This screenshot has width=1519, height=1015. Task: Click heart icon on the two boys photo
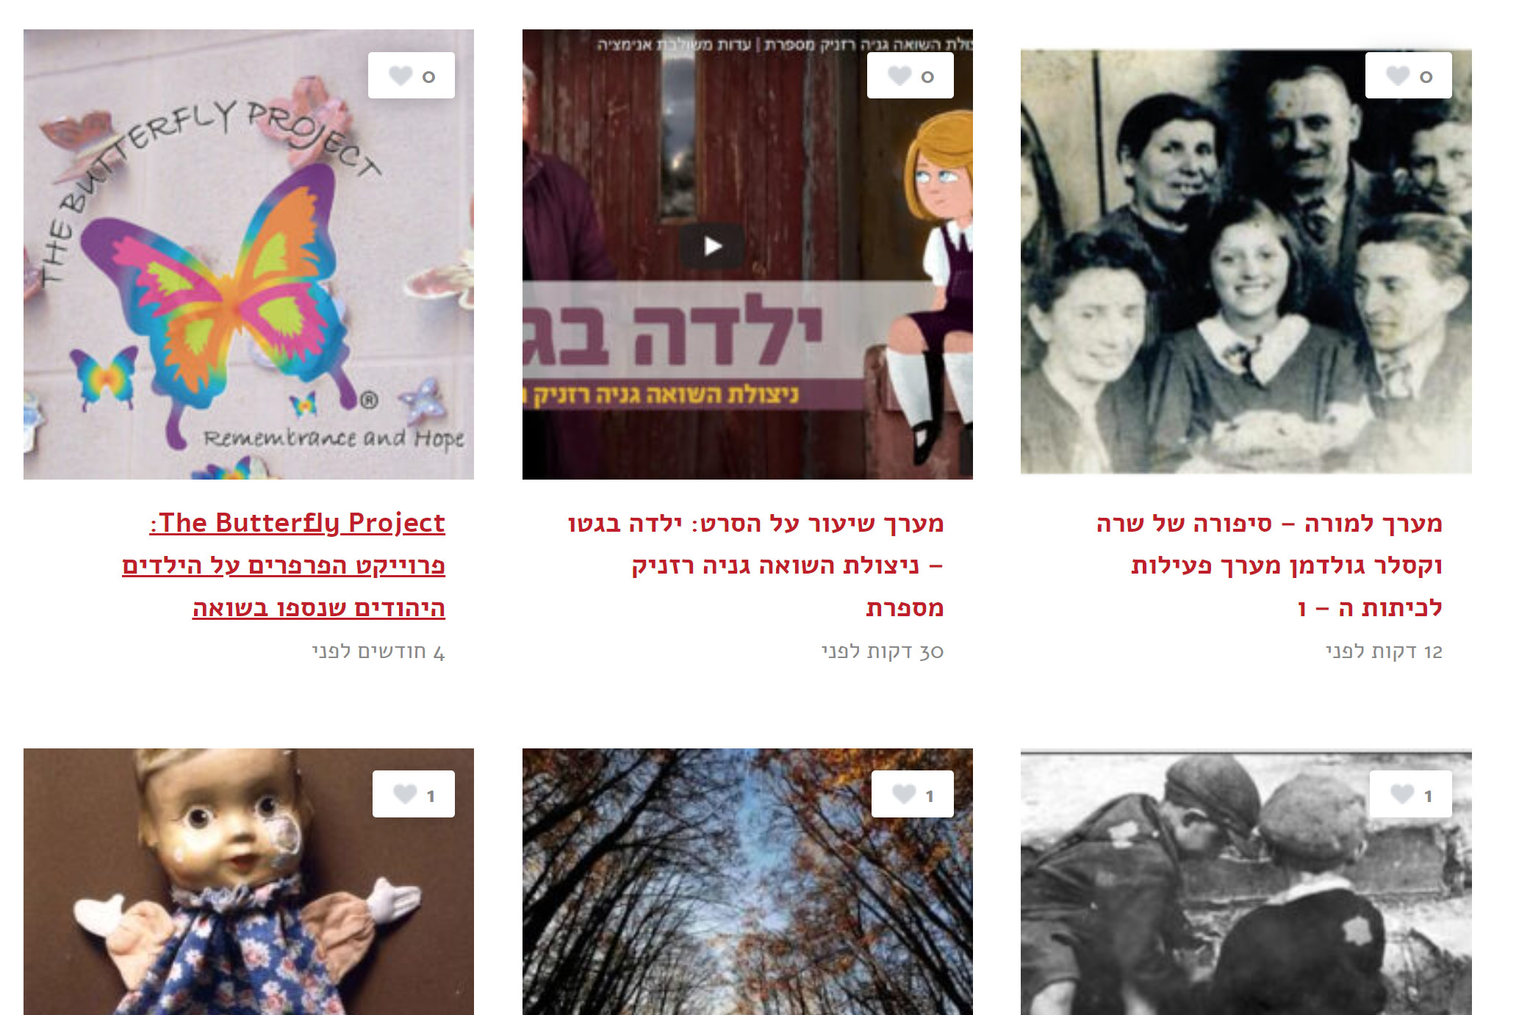[1402, 794]
